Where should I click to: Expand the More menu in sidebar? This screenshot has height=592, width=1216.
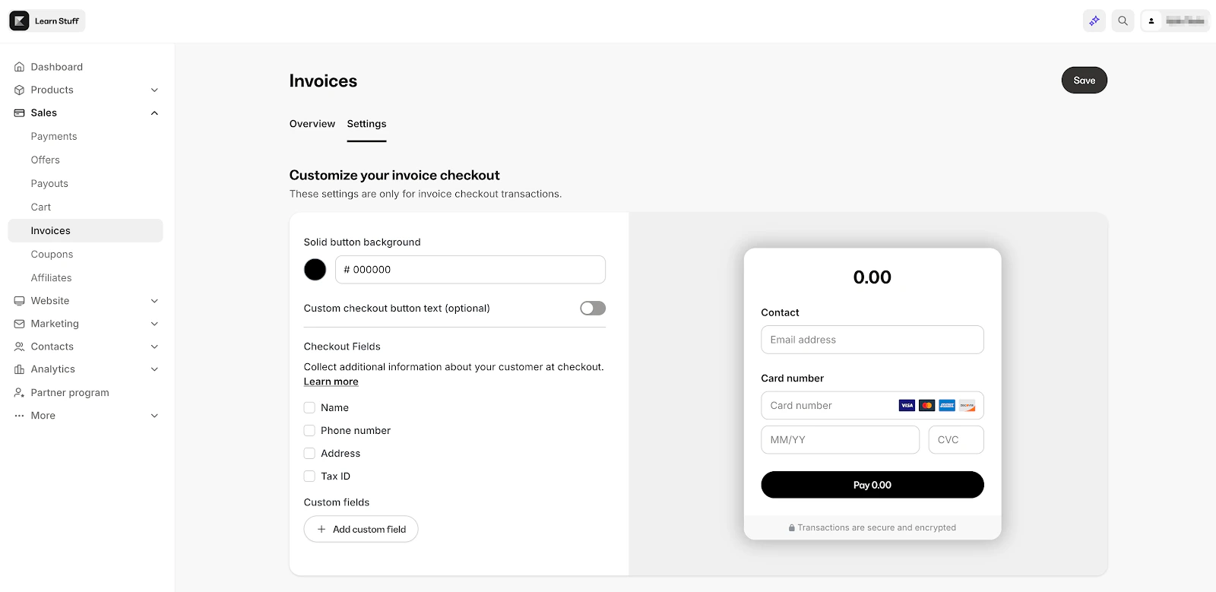(x=154, y=416)
